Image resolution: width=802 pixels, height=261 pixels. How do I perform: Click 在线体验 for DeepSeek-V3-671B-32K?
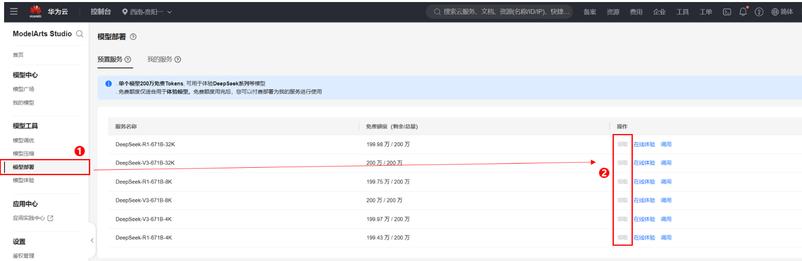(644, 163)
